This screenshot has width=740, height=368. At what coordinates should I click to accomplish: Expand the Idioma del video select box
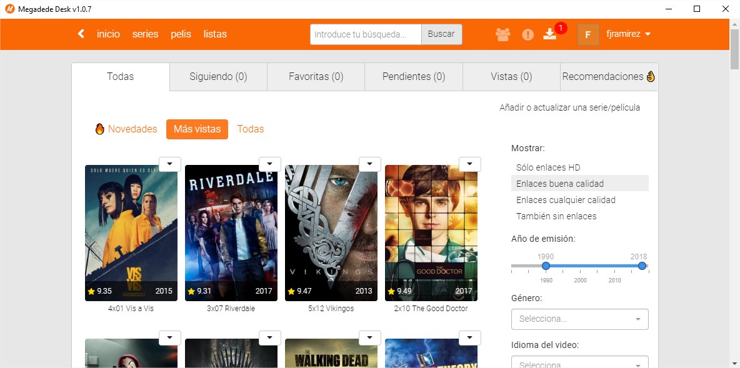click(x=580, y=362)
